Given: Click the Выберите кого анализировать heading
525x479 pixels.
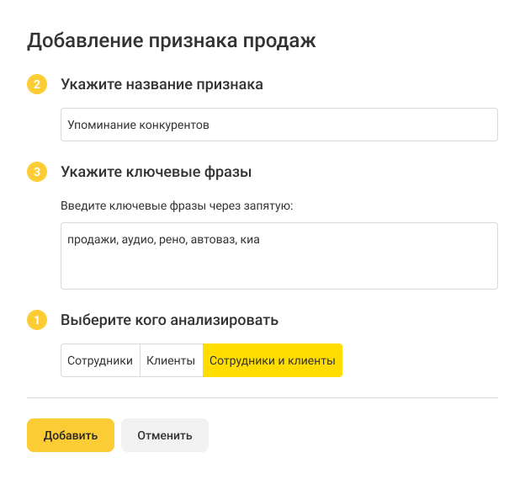Looking at the screenshot, I should (x=169, y=321).
